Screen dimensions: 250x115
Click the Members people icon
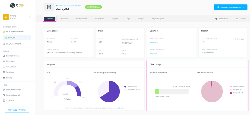(4, 61)
